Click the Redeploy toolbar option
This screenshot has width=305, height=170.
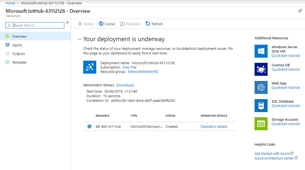[130, 24]
